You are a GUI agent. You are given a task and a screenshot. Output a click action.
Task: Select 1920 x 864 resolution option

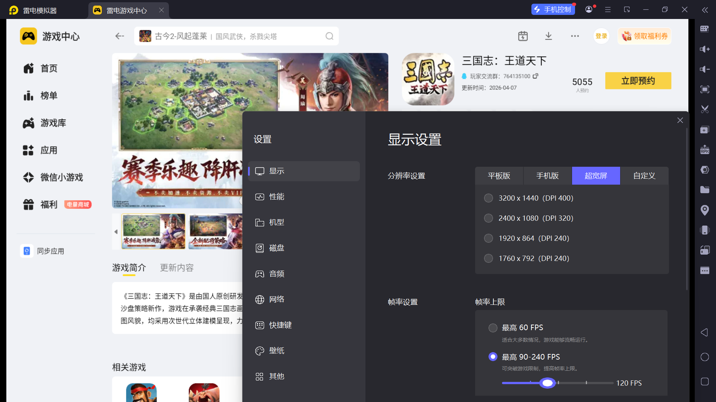[488, 238]
